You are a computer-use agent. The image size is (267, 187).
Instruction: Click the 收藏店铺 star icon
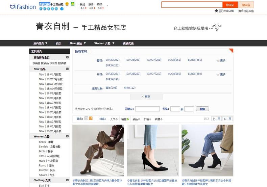[216, 11]
